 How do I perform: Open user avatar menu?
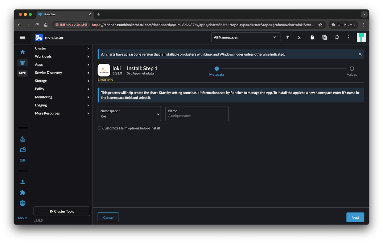361,37
